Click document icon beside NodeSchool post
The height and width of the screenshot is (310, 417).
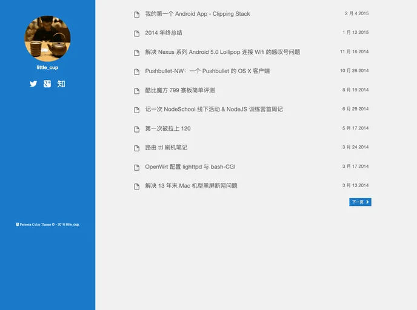[x=137, y=110]
